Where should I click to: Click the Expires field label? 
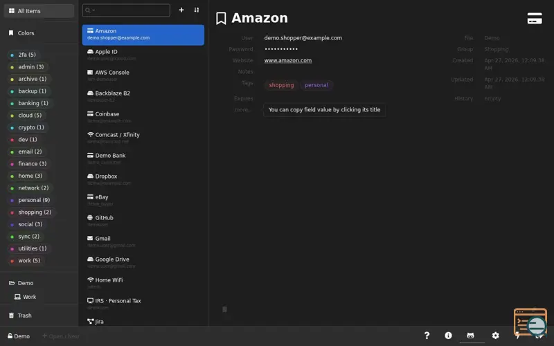click(x=244, y=98)
